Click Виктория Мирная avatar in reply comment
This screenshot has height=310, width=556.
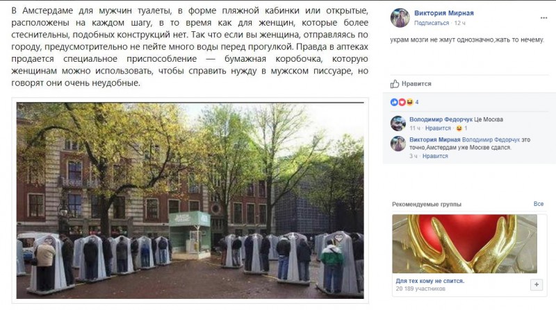[398, 144]
